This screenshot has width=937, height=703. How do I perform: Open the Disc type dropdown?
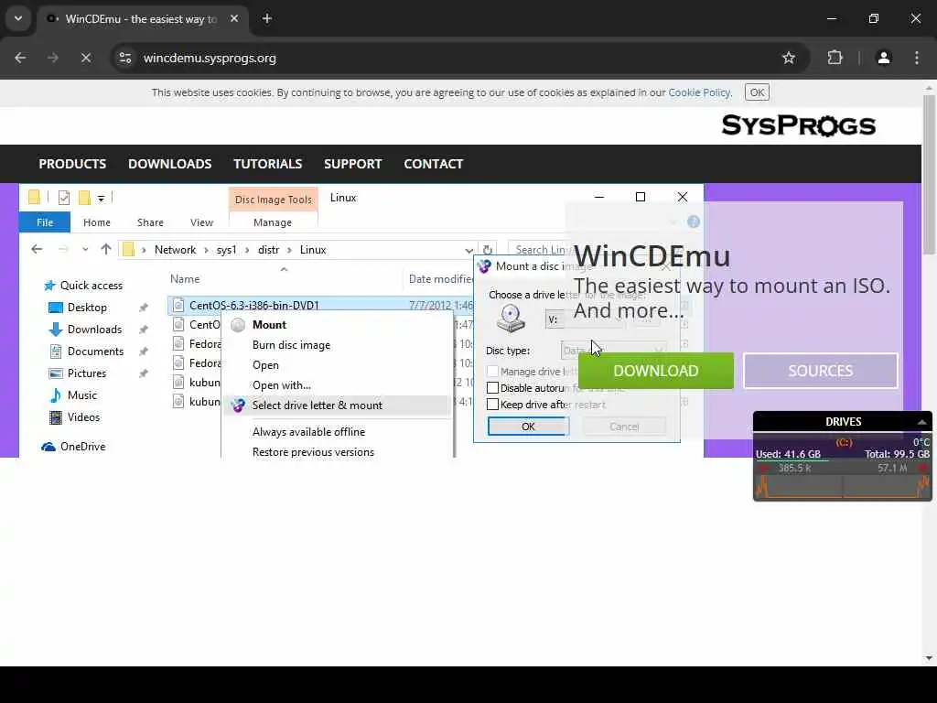[x=612, y=351]
